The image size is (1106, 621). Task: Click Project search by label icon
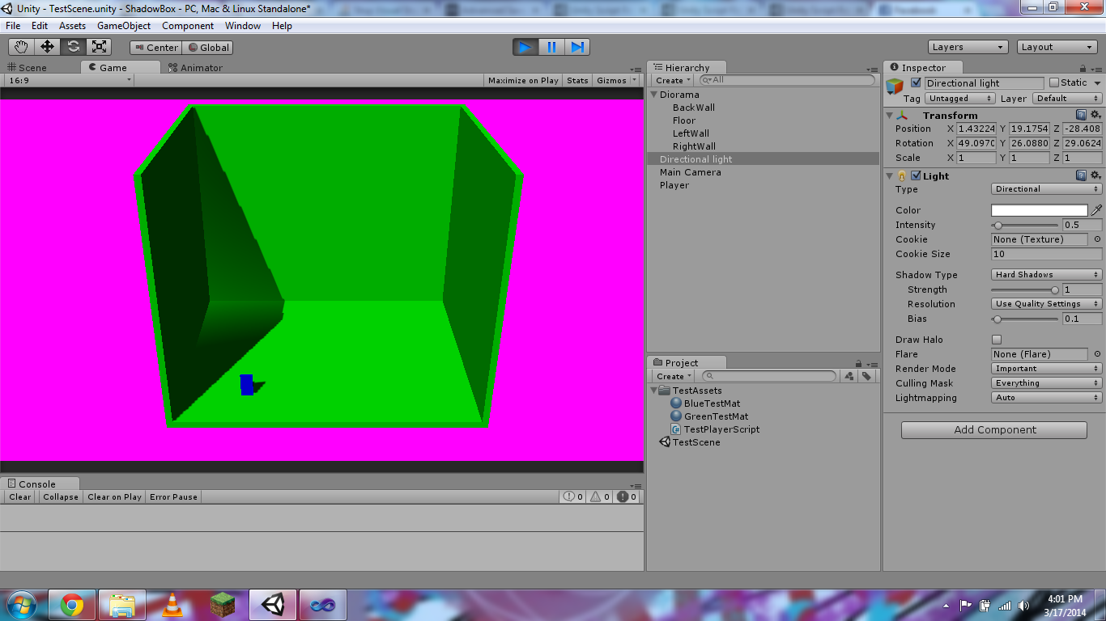(x=866, y=376)
